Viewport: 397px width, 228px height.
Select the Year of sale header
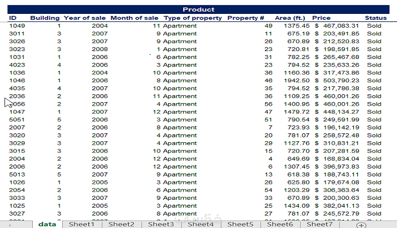point(84,18)
